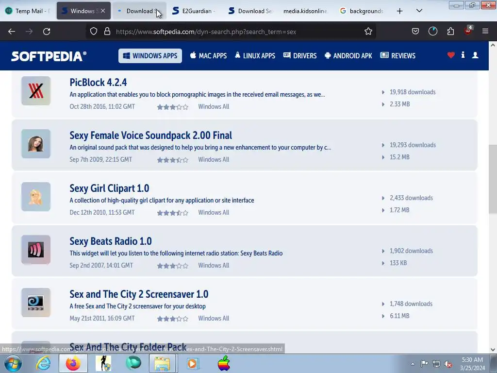This screenshot has height=373, width=497.
Task: Select Android APK in the Softpedia menu
Action: click(x=348, y=56)
